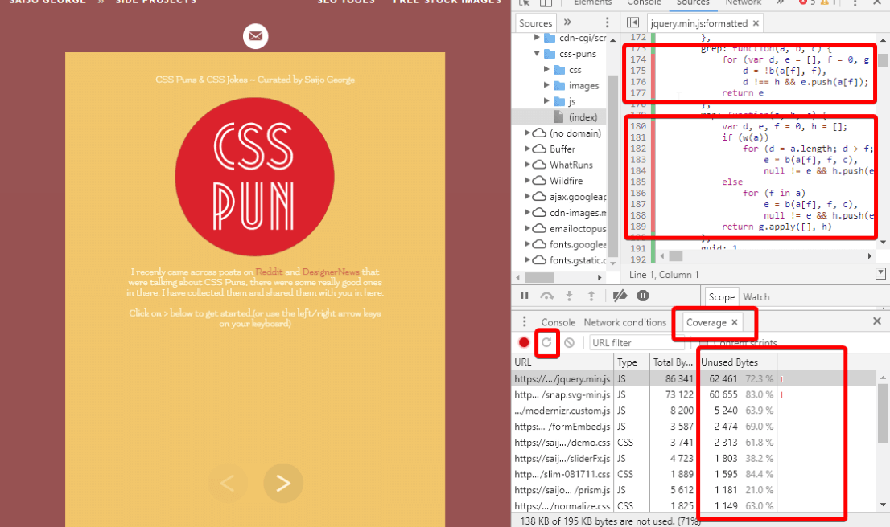Sort coverage by Total Bytes column

pyautogui.click(x=673, y=362)
